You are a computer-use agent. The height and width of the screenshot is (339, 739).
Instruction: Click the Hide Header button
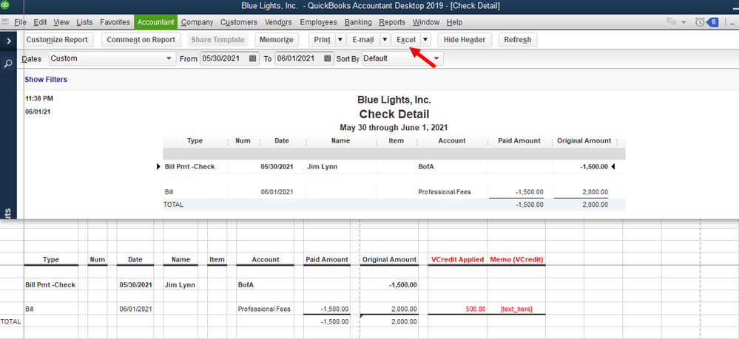coord(465,40)
